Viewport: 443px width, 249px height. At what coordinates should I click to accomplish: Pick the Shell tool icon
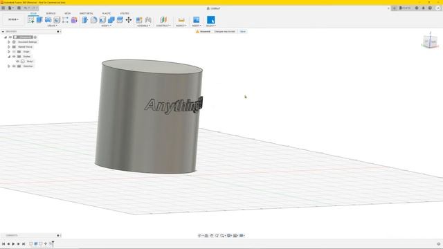tap(102, 20)
